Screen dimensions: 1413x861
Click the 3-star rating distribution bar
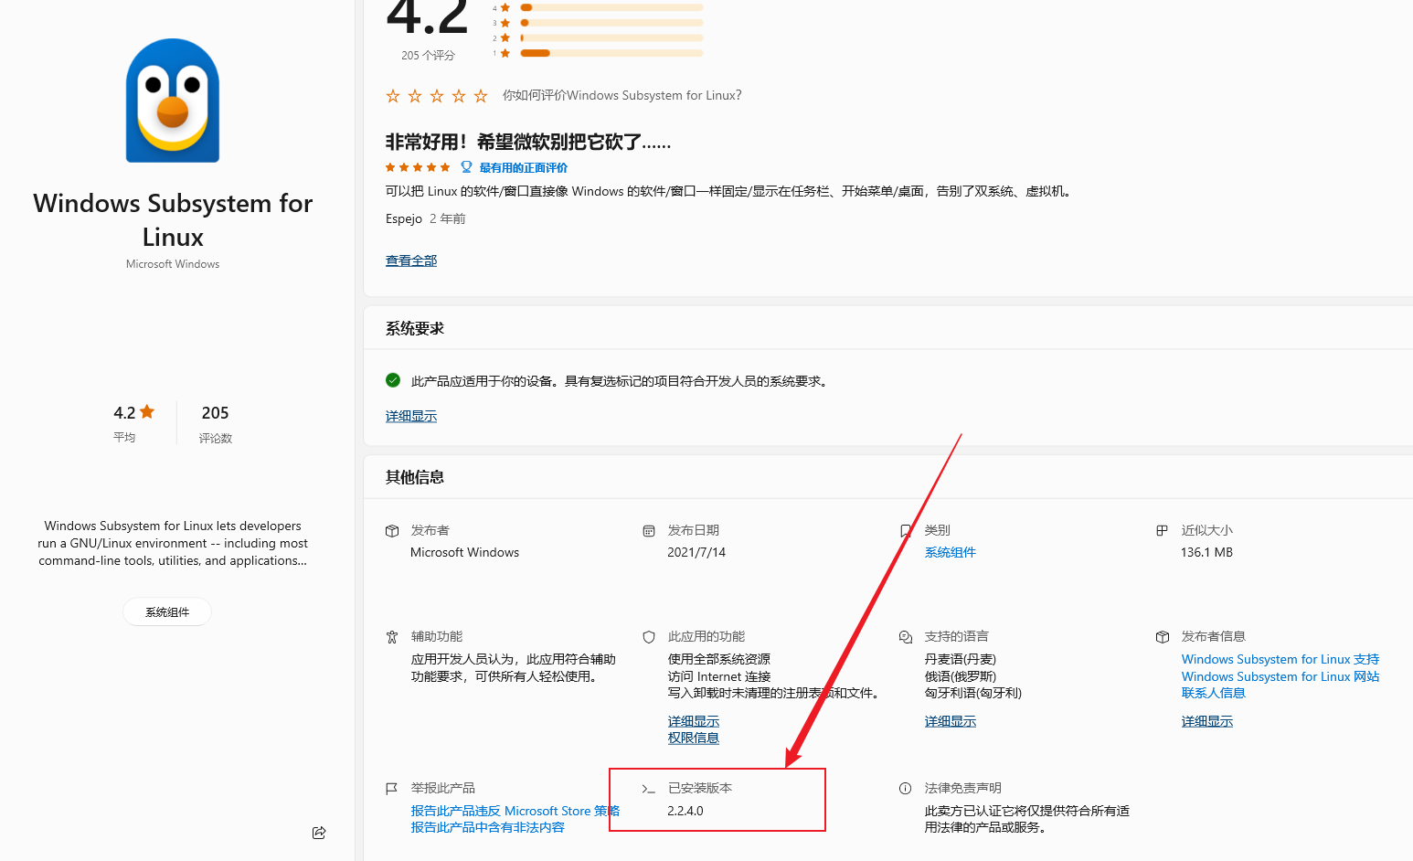(x=611, y=23)
